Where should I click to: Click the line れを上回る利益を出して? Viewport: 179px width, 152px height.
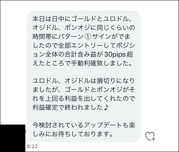pos(84,99)
